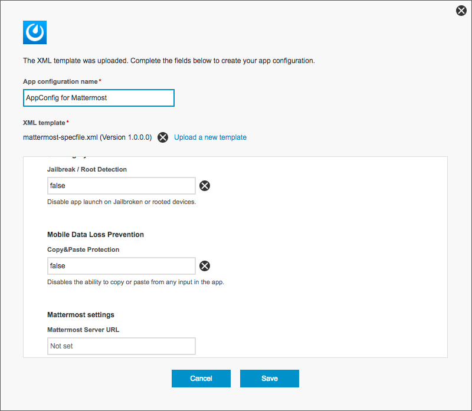Screen dimensions: 472x411
Task: Click the Mattermost settings heading
Action: coord(81,315)
